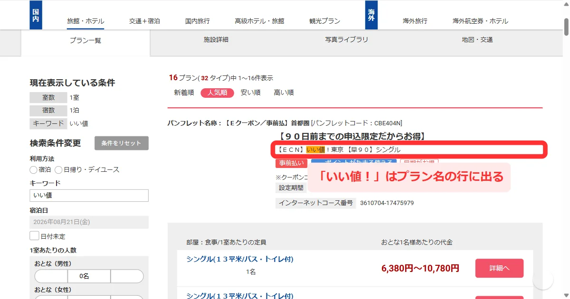Switch to the プラン一覧 tab
570x299 pixels.
(85, 41)
